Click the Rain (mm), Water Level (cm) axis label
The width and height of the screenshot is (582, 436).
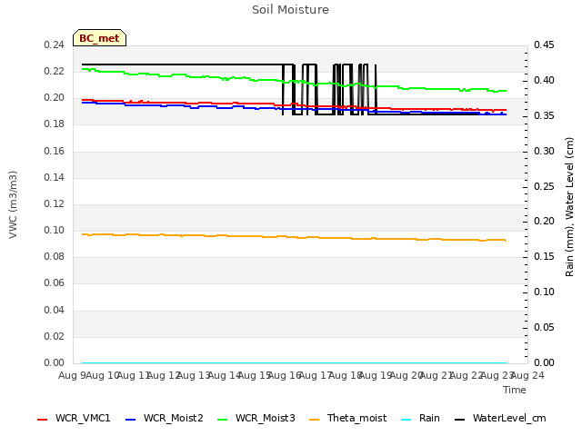569,207
